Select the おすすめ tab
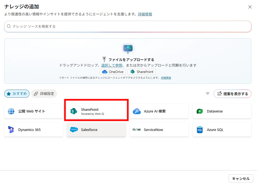The image size is (257, 185). click(x=17, y=94)
